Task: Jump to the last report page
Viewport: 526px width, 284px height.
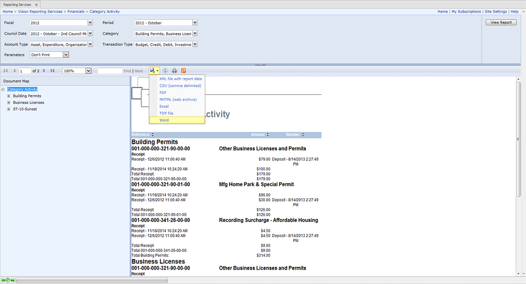Action: pos(52,71)
